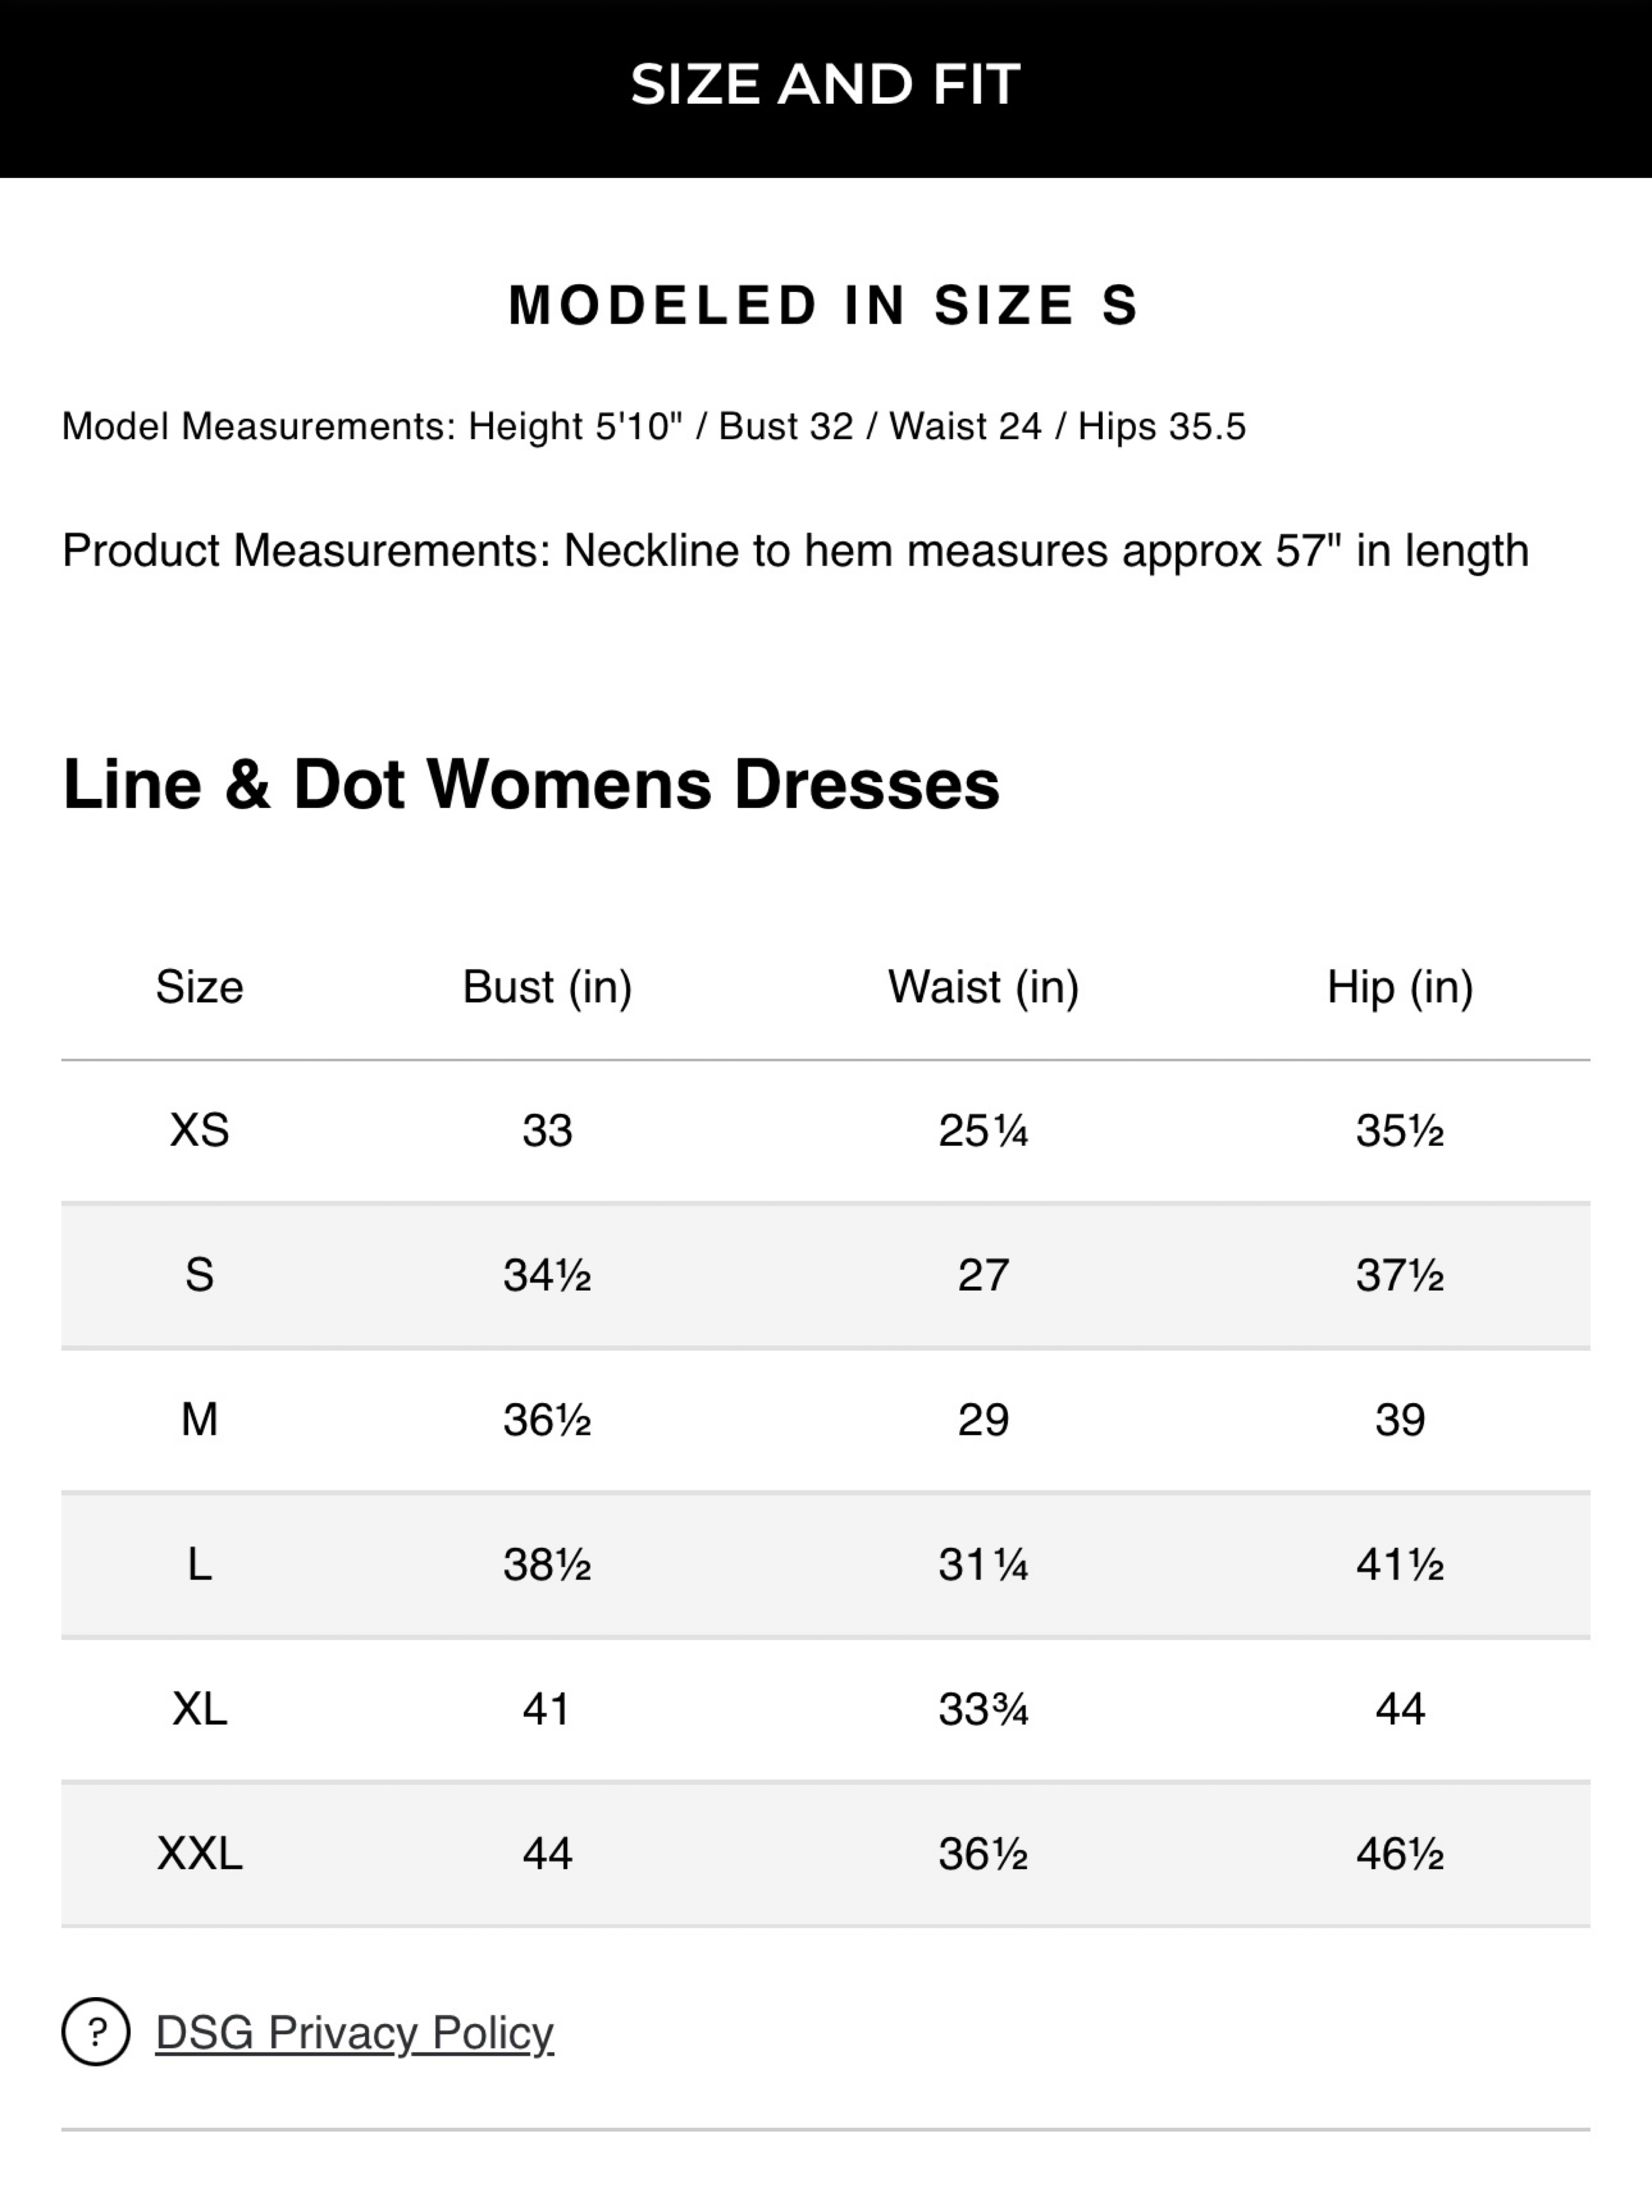Screen dimensions: 1652x2202
Task: Click the Model Measurements text line
Action: click(654, 426)
